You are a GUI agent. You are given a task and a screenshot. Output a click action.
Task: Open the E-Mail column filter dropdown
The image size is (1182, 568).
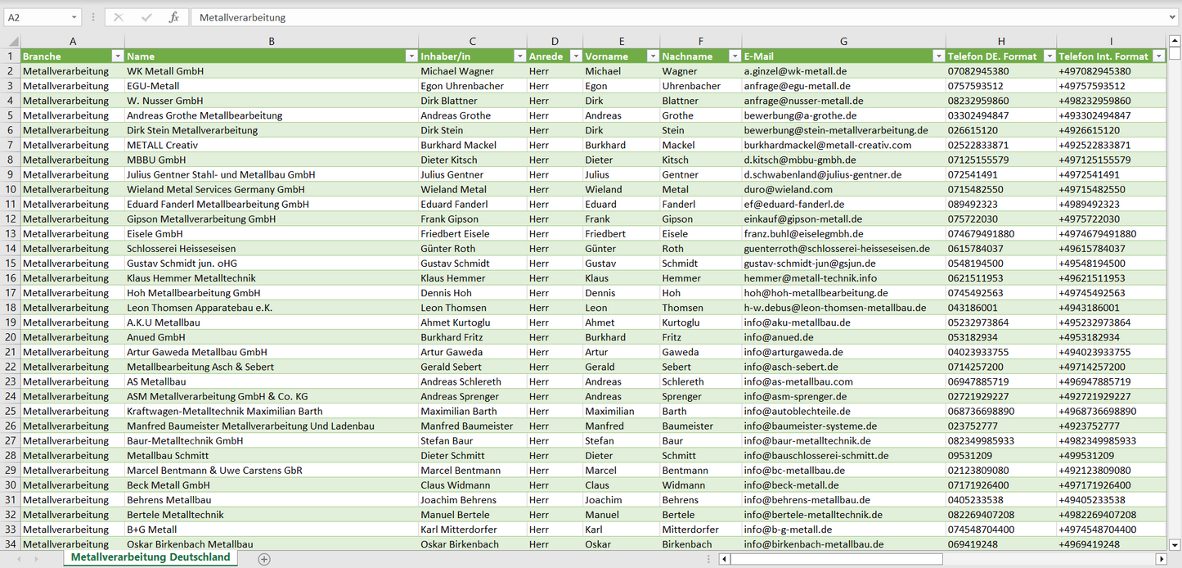click(x=937, y=56)
